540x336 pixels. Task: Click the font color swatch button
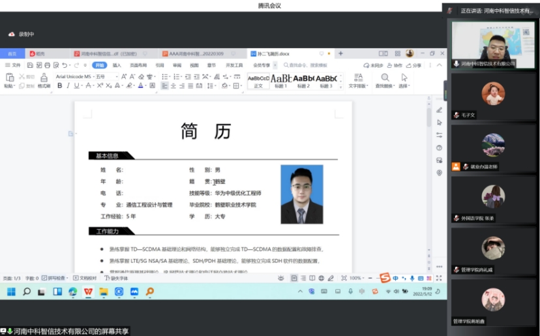click(141, 85)
